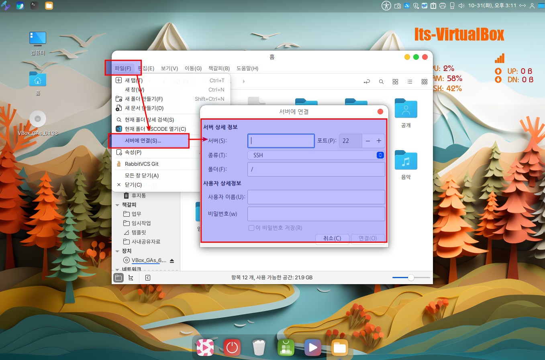Switch to list view in toolbar
The height and width of the screenshot is (360, 545).
[410, 81]
